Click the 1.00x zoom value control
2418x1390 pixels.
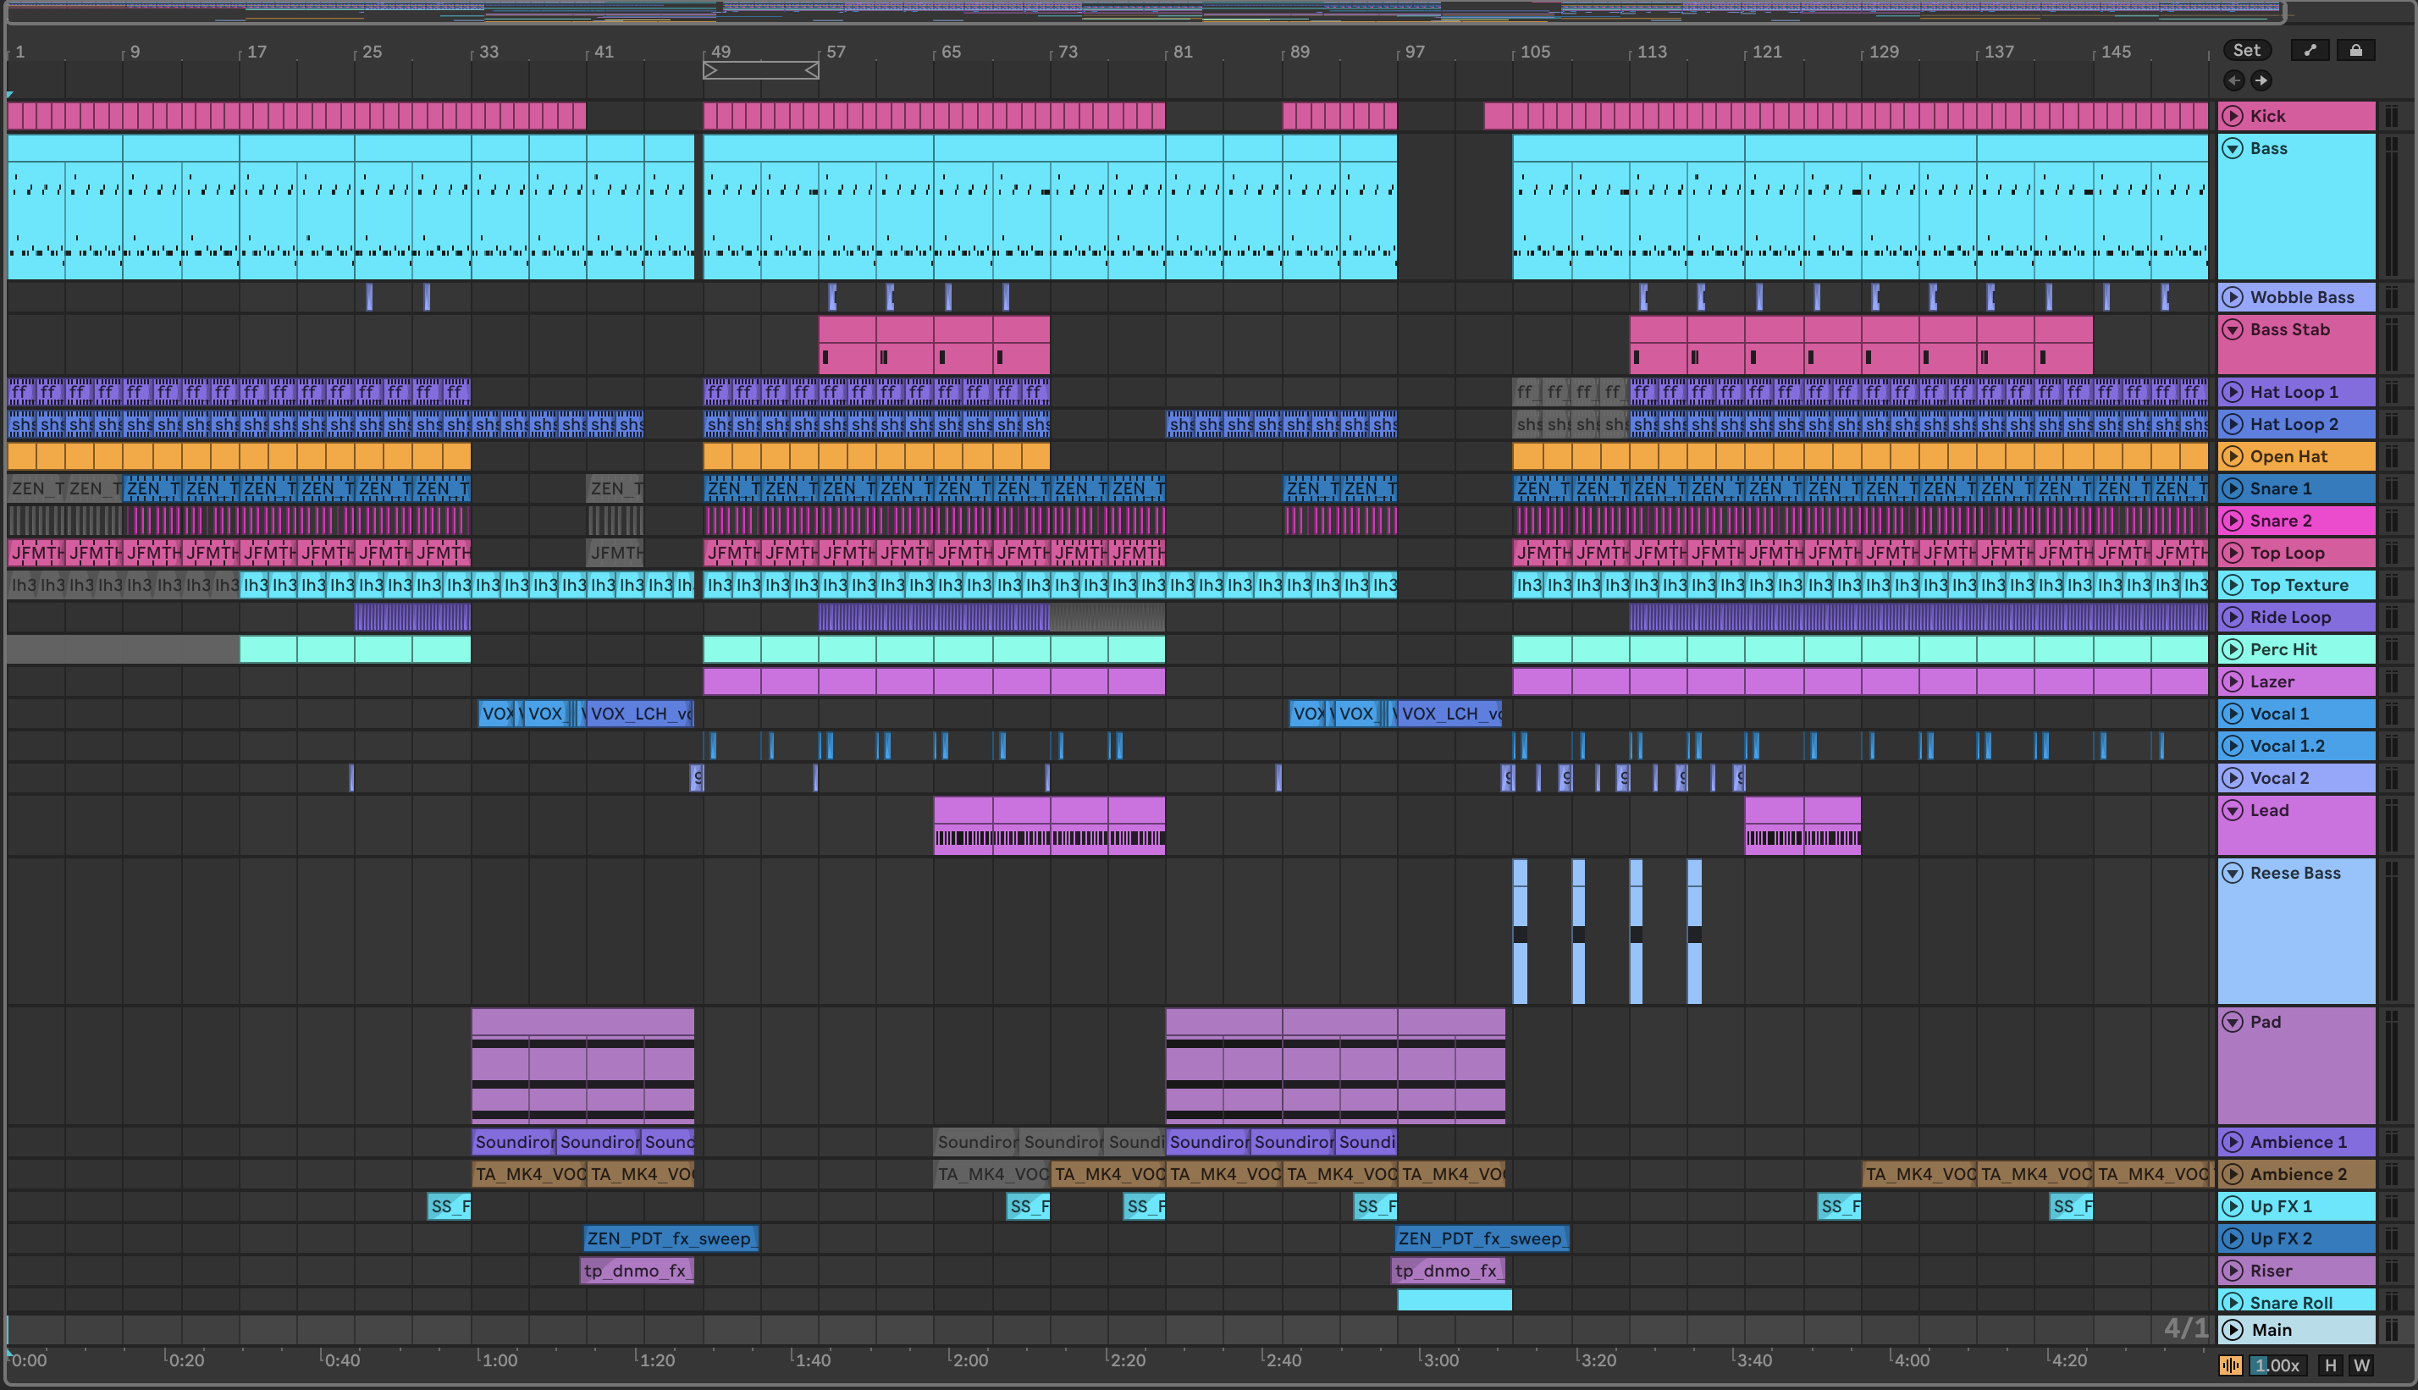[2277, 1365]
